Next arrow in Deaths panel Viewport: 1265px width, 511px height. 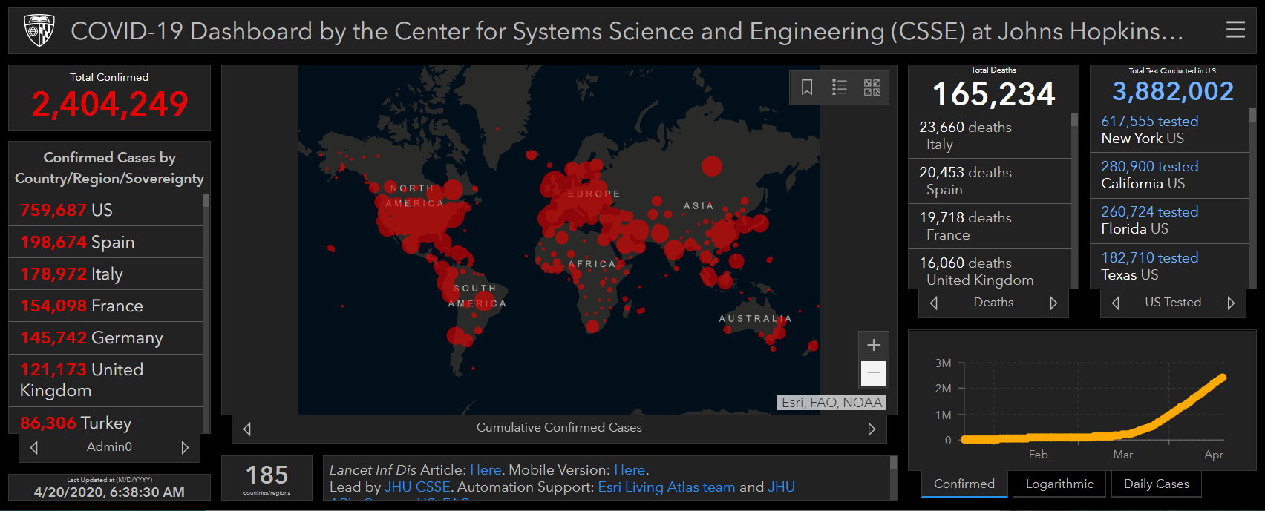pos(1053,303)
